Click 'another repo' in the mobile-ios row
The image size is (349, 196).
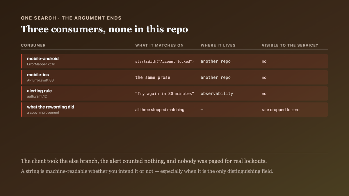point(216,78)
